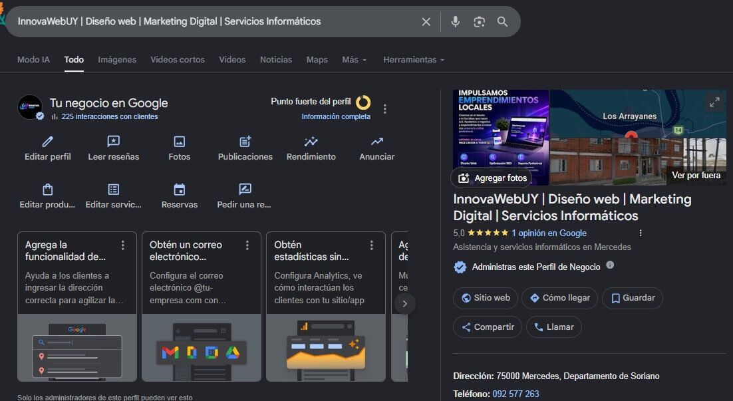This screenshot has height=401, width=733.
Task: Open the business profile three-dot menu
Action: pos(384,109)
